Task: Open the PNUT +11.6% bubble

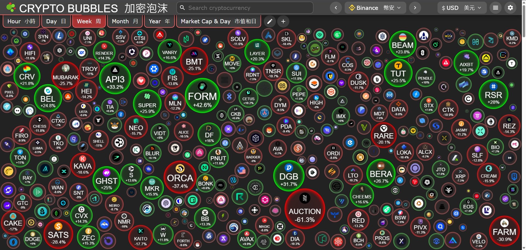Action: click(218, 157)
